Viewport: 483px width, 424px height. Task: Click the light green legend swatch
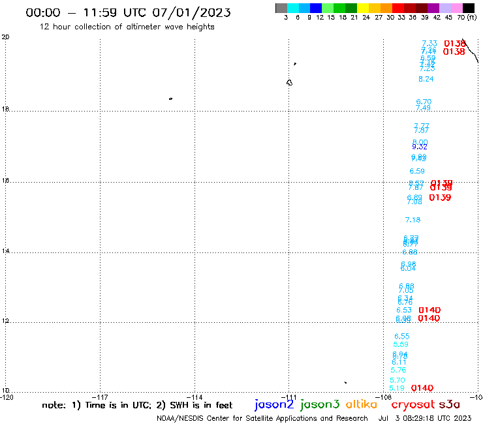pyautogui.click(x=328, y=8)
